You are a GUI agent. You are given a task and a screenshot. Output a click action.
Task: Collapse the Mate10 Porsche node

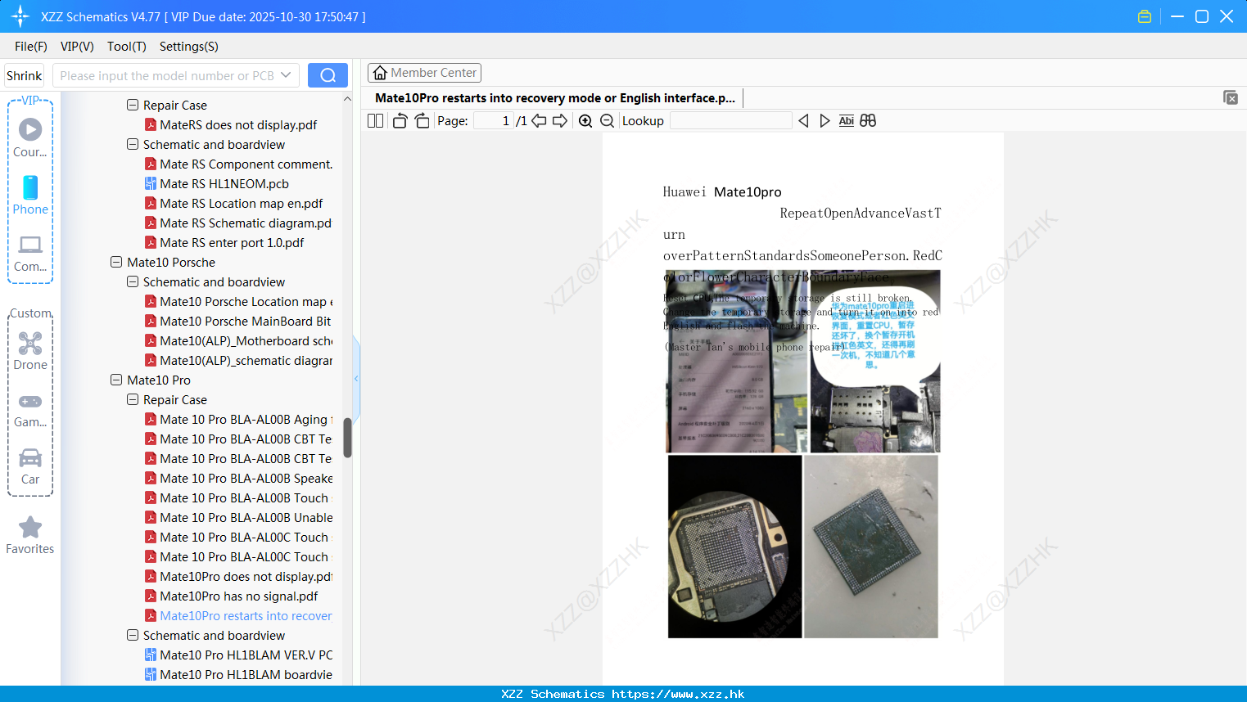click(x=116, y=262)
